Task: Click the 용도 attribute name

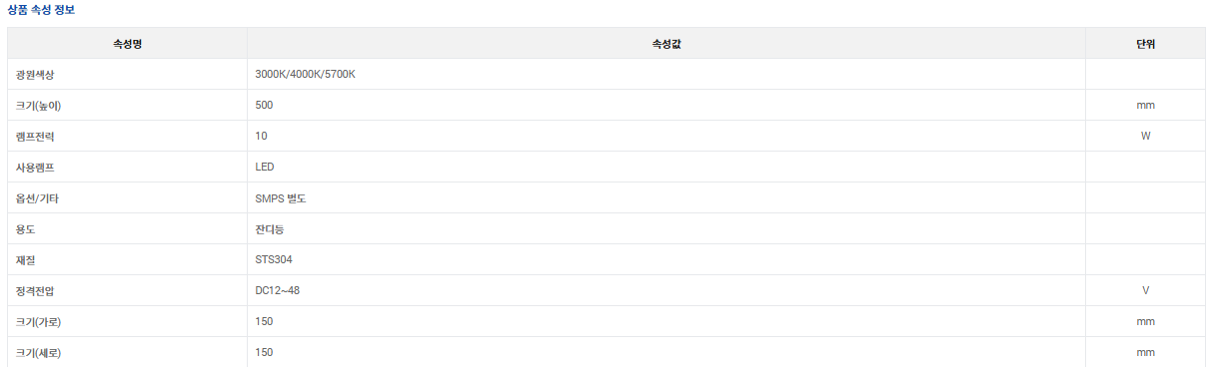Action: (x=25, y=229)
